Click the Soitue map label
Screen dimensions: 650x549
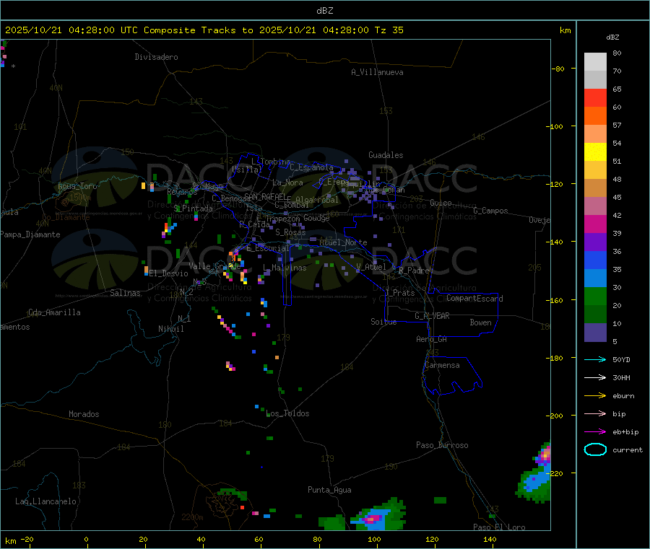tap(384, 322)
